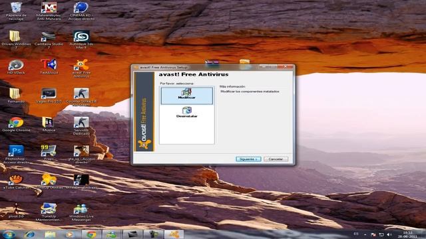Open the Musica folder on desktop

49,124
